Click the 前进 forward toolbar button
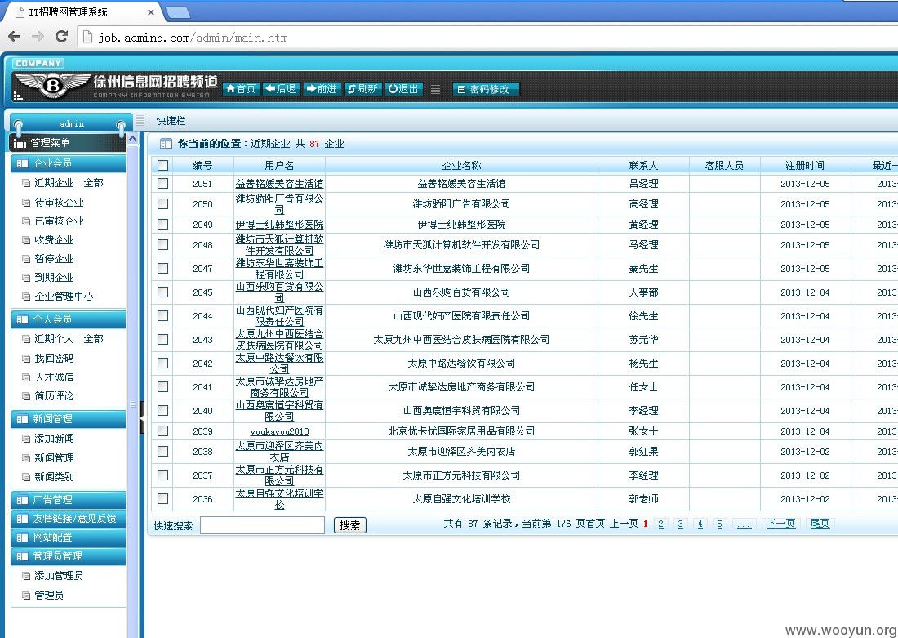 pos(322,89)
